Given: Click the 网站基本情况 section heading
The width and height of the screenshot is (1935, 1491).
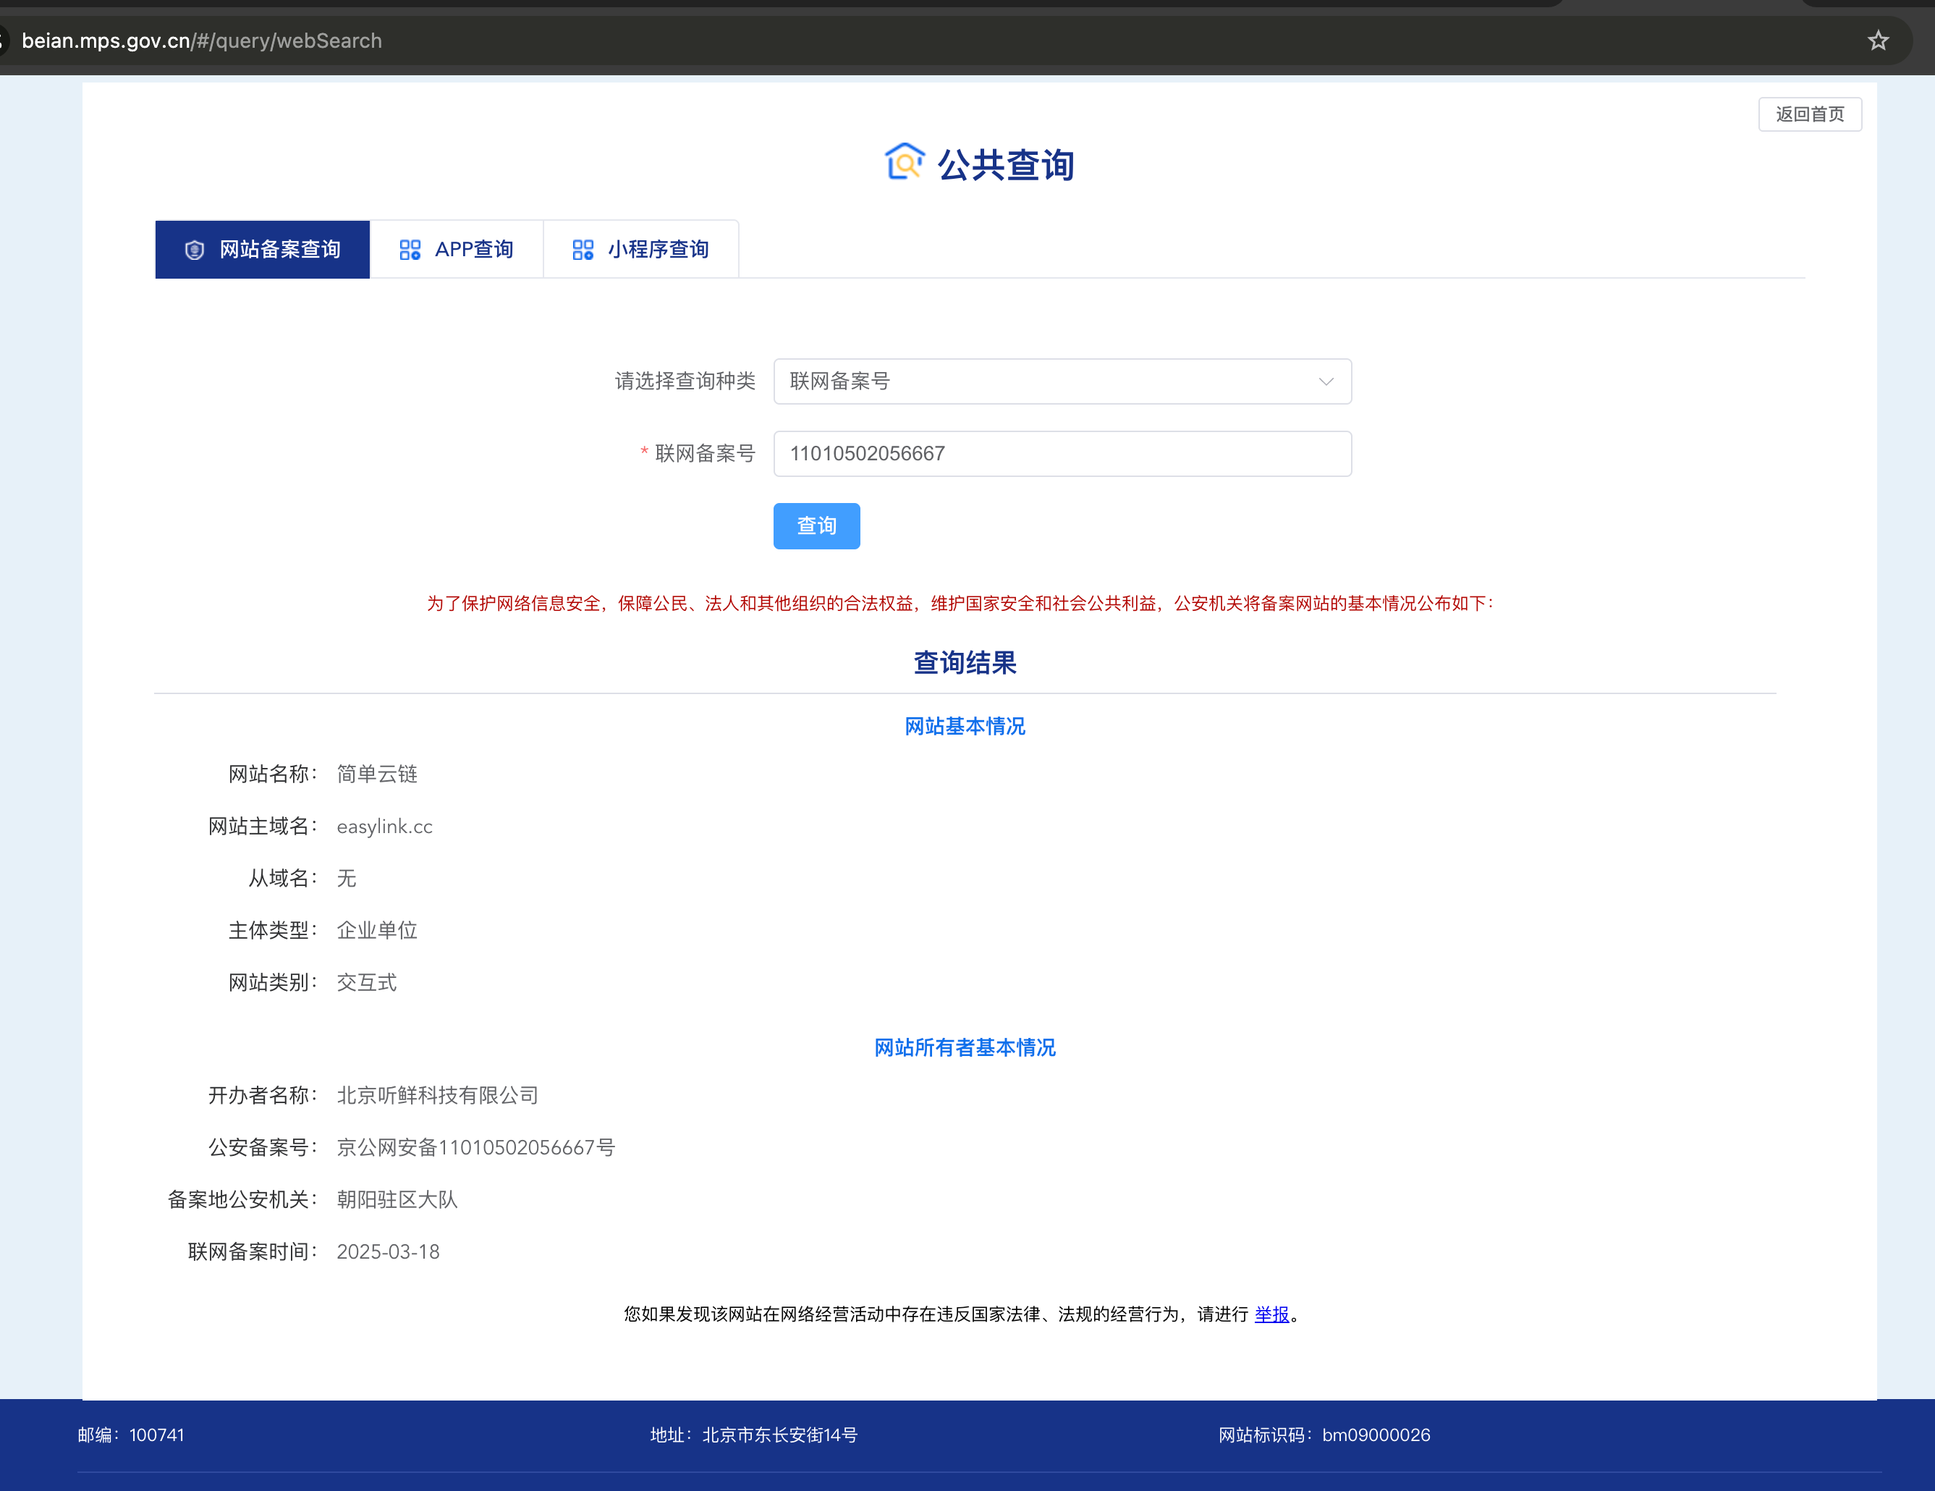Looking at the screenshot, I should [965, 727].
